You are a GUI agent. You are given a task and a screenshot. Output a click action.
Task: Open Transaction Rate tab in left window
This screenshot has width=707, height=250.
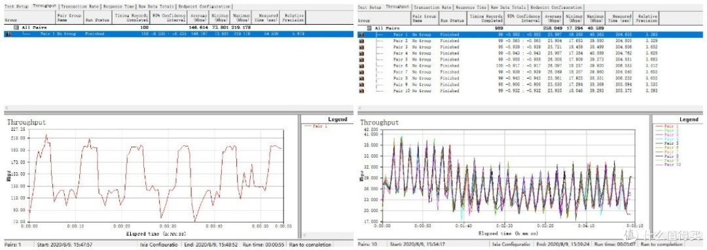click(x=81, y=7)
